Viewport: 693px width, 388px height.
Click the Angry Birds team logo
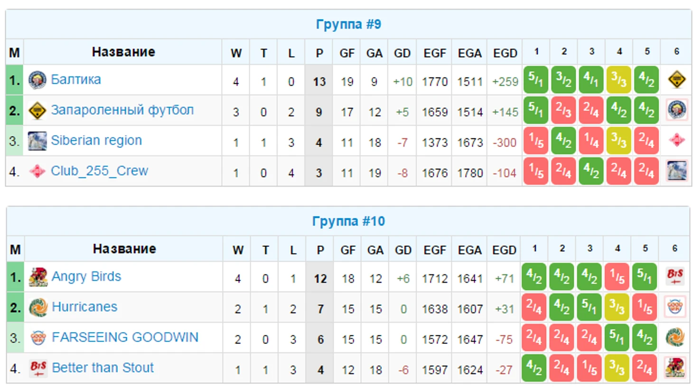[x=38, y=277]
